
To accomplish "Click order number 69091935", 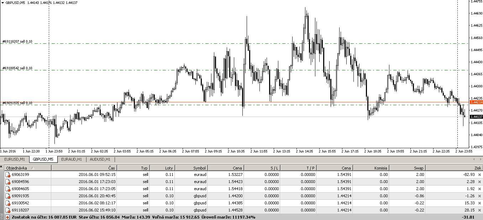I will tap(20, 196).
